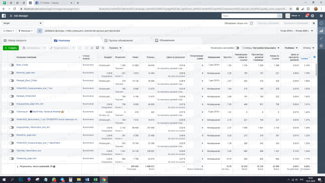Enable the Посмотреть настройки switch
325x183 pixels.
coord(237,48)
